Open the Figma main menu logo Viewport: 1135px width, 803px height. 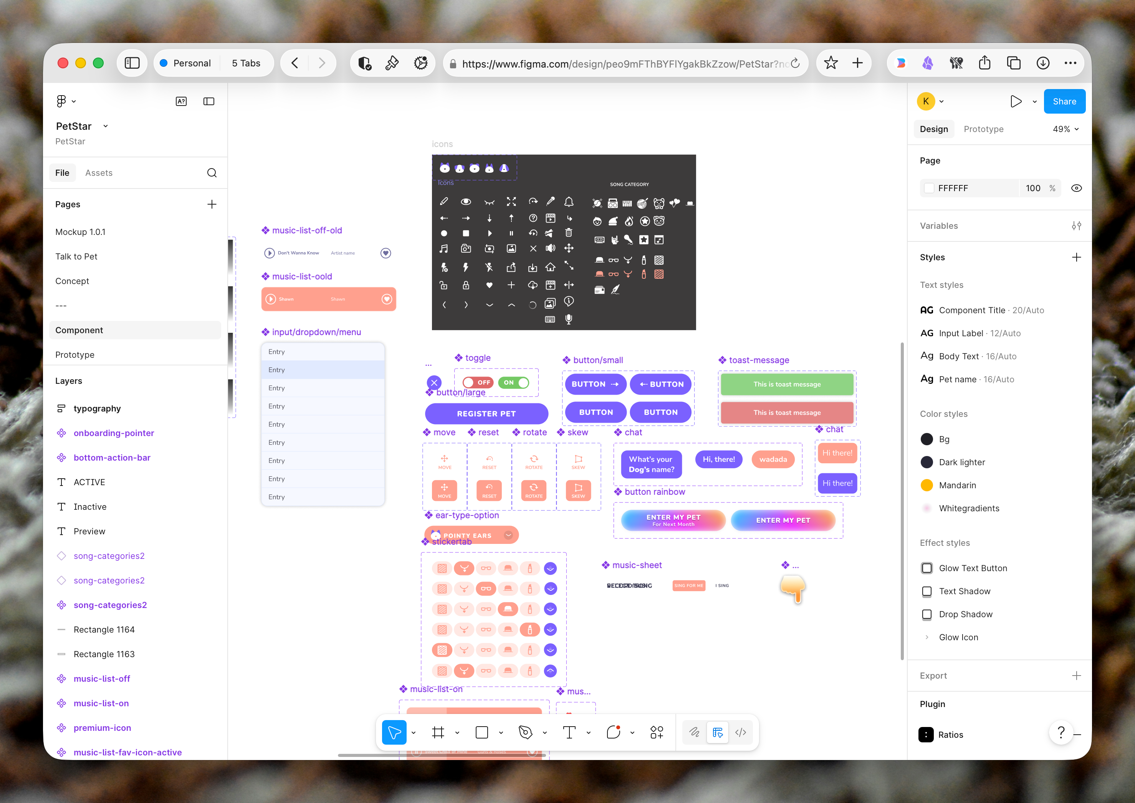(61, 101)
